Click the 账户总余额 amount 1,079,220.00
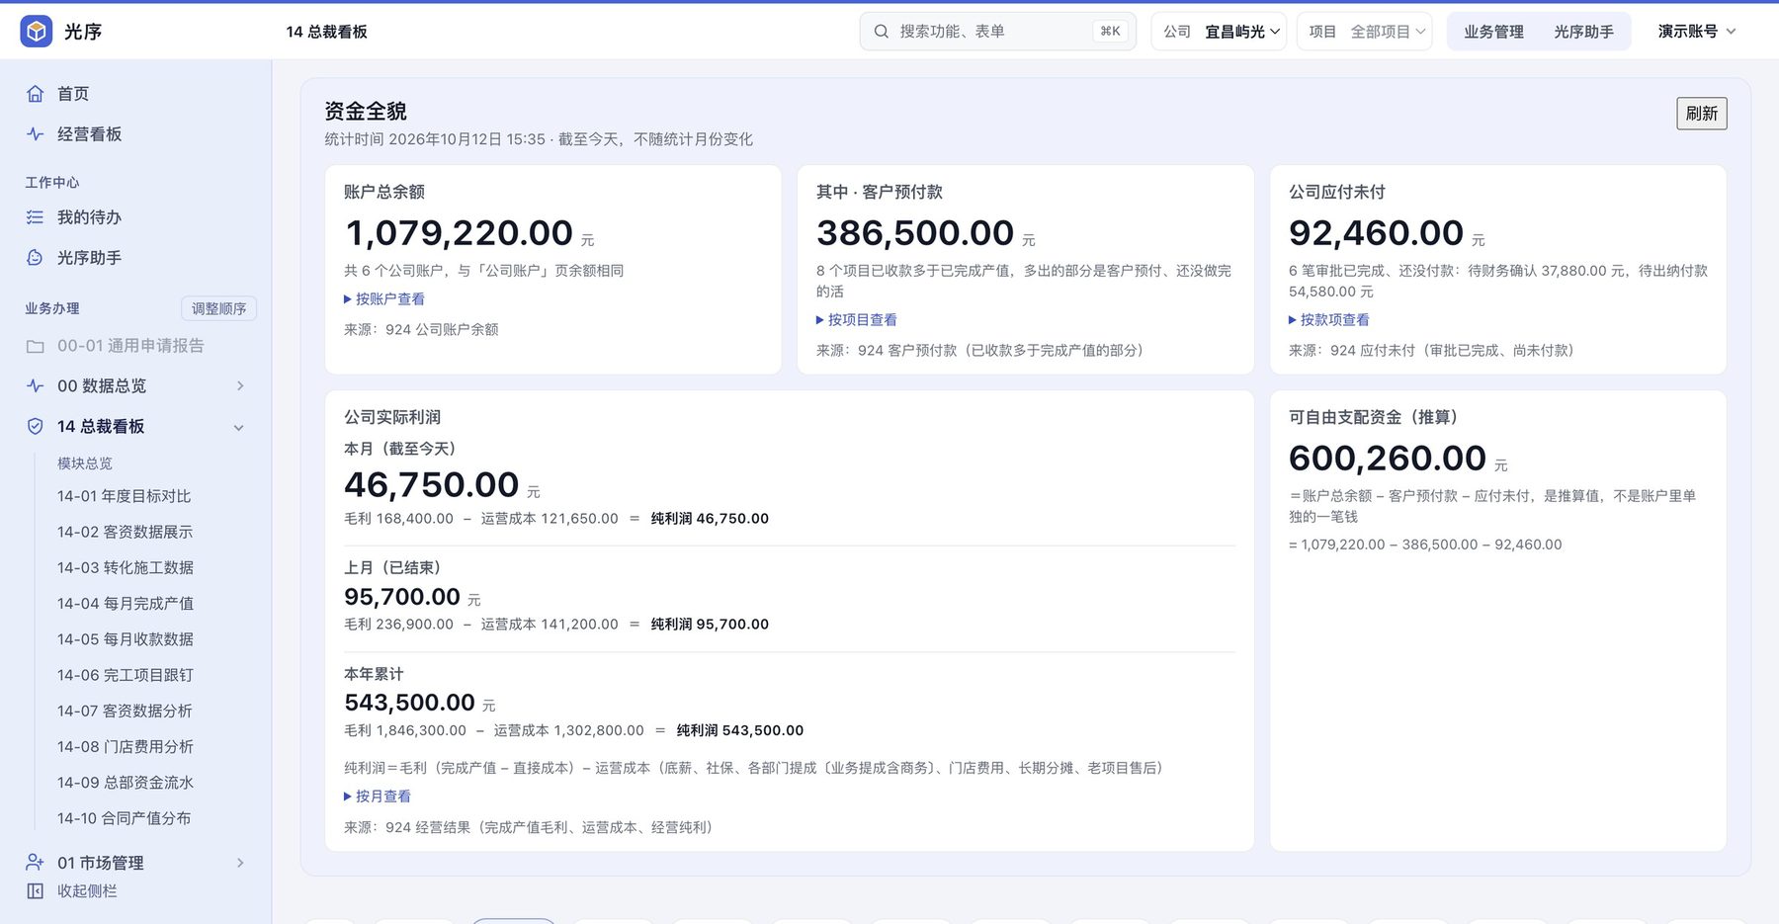The width and height of the screenshot is (1779, 924). coord(459,233)
